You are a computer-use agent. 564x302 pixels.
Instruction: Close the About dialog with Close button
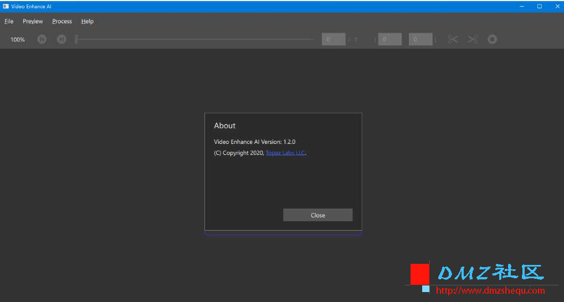click(317, 215)
